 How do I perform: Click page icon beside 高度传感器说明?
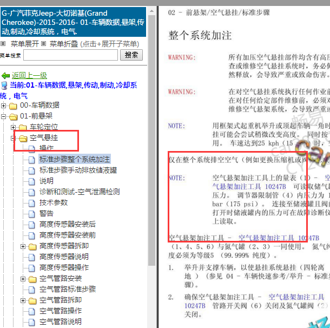click(32, 257)
